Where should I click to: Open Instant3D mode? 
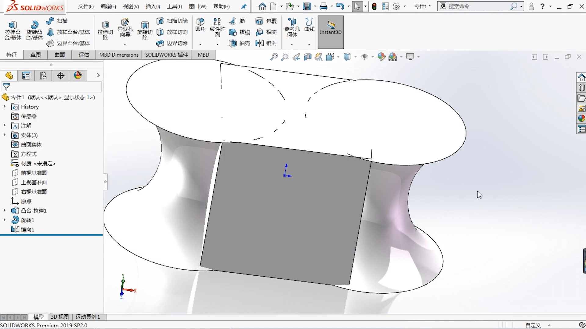331,32
